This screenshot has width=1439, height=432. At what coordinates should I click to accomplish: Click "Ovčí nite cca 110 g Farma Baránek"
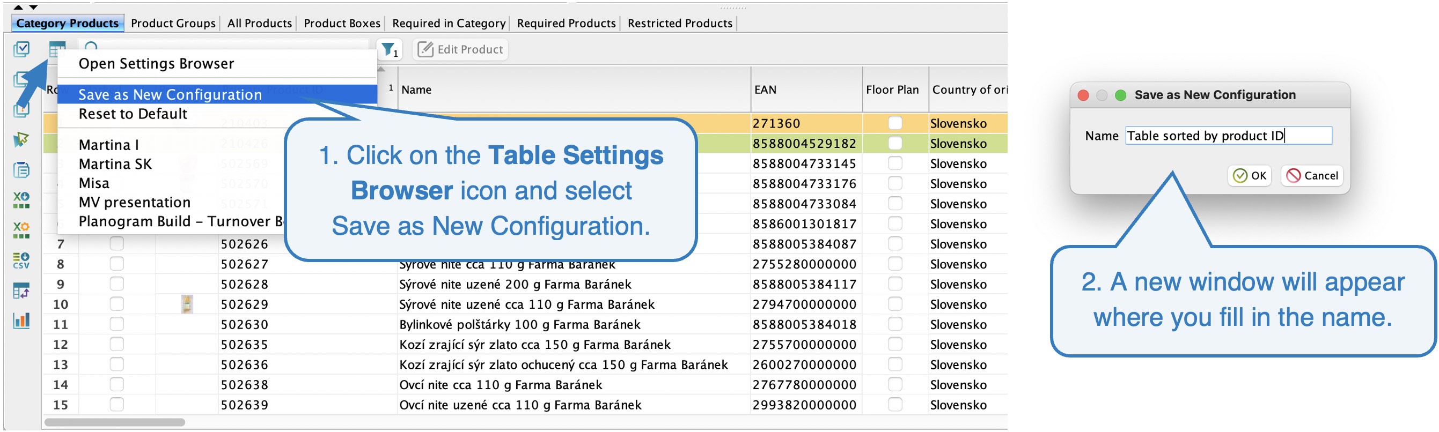point(501,384)
